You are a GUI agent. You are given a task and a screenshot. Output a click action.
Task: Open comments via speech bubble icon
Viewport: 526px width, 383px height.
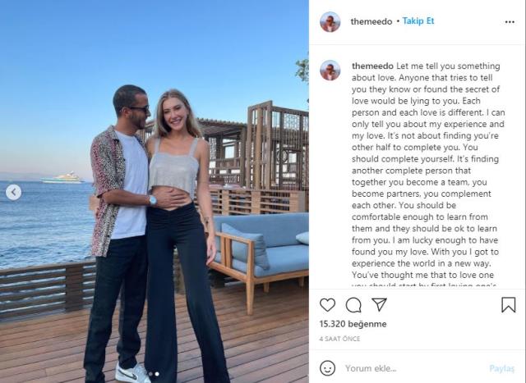point(353,304)
